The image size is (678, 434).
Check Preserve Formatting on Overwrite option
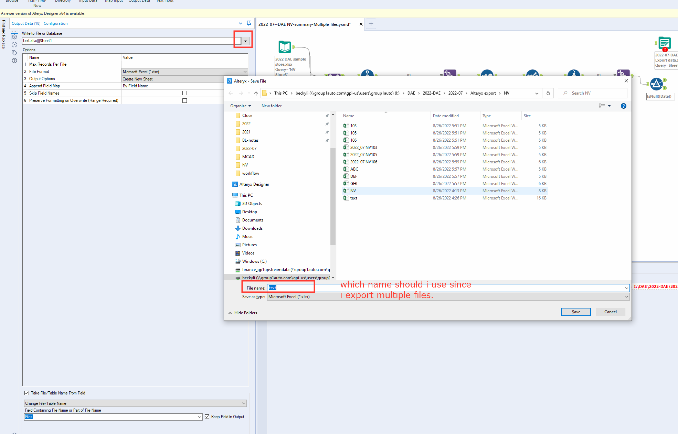pyautogui.click(x=185, y=100)
